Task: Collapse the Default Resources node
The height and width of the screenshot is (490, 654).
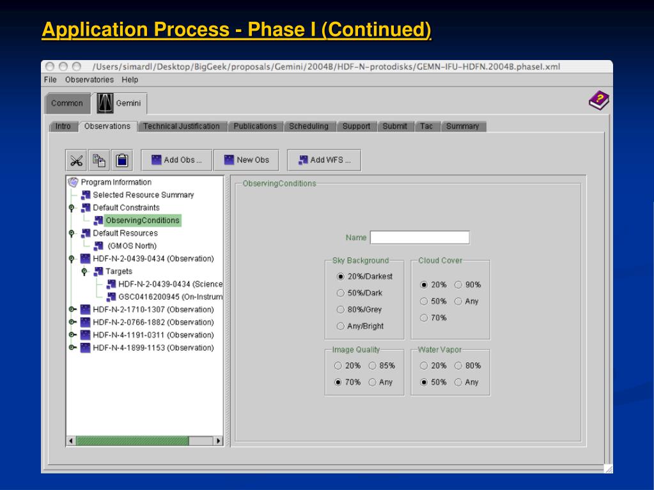Action: point(72,233)
